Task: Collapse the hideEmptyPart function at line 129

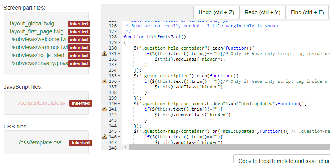Action: point(119,42)
